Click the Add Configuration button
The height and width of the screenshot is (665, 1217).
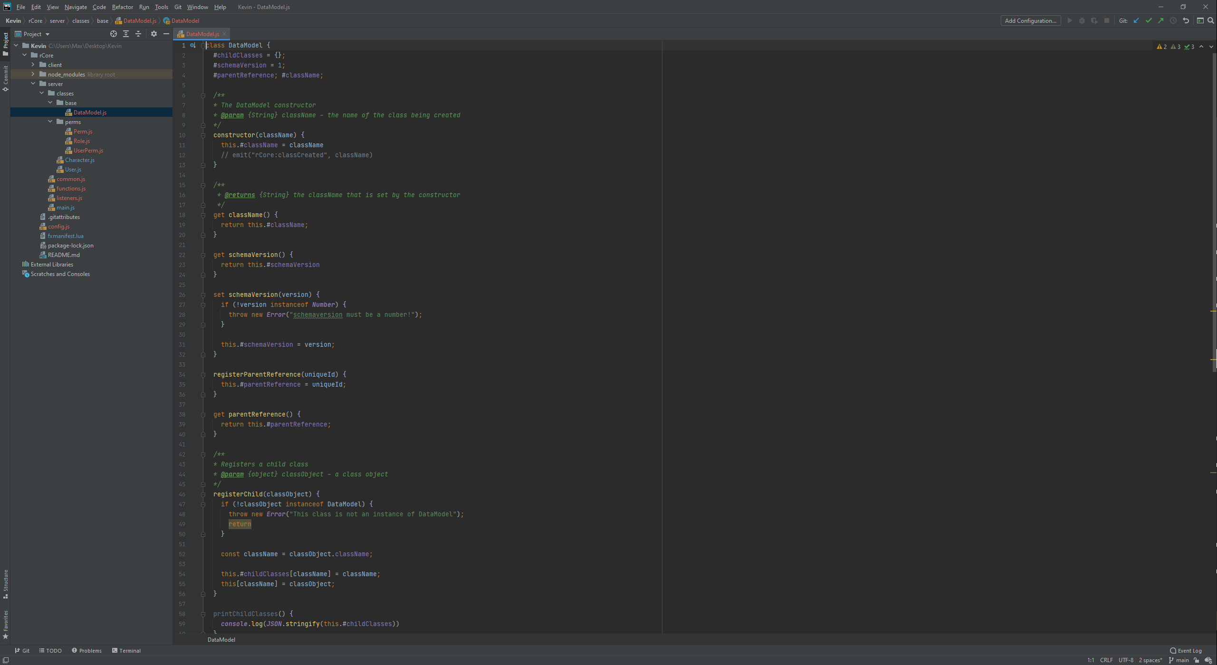coord(1030,20)
